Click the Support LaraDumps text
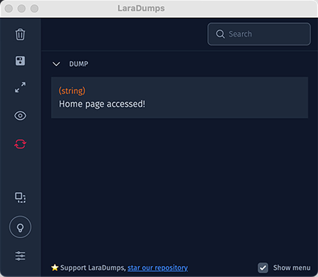 (93, 268)
